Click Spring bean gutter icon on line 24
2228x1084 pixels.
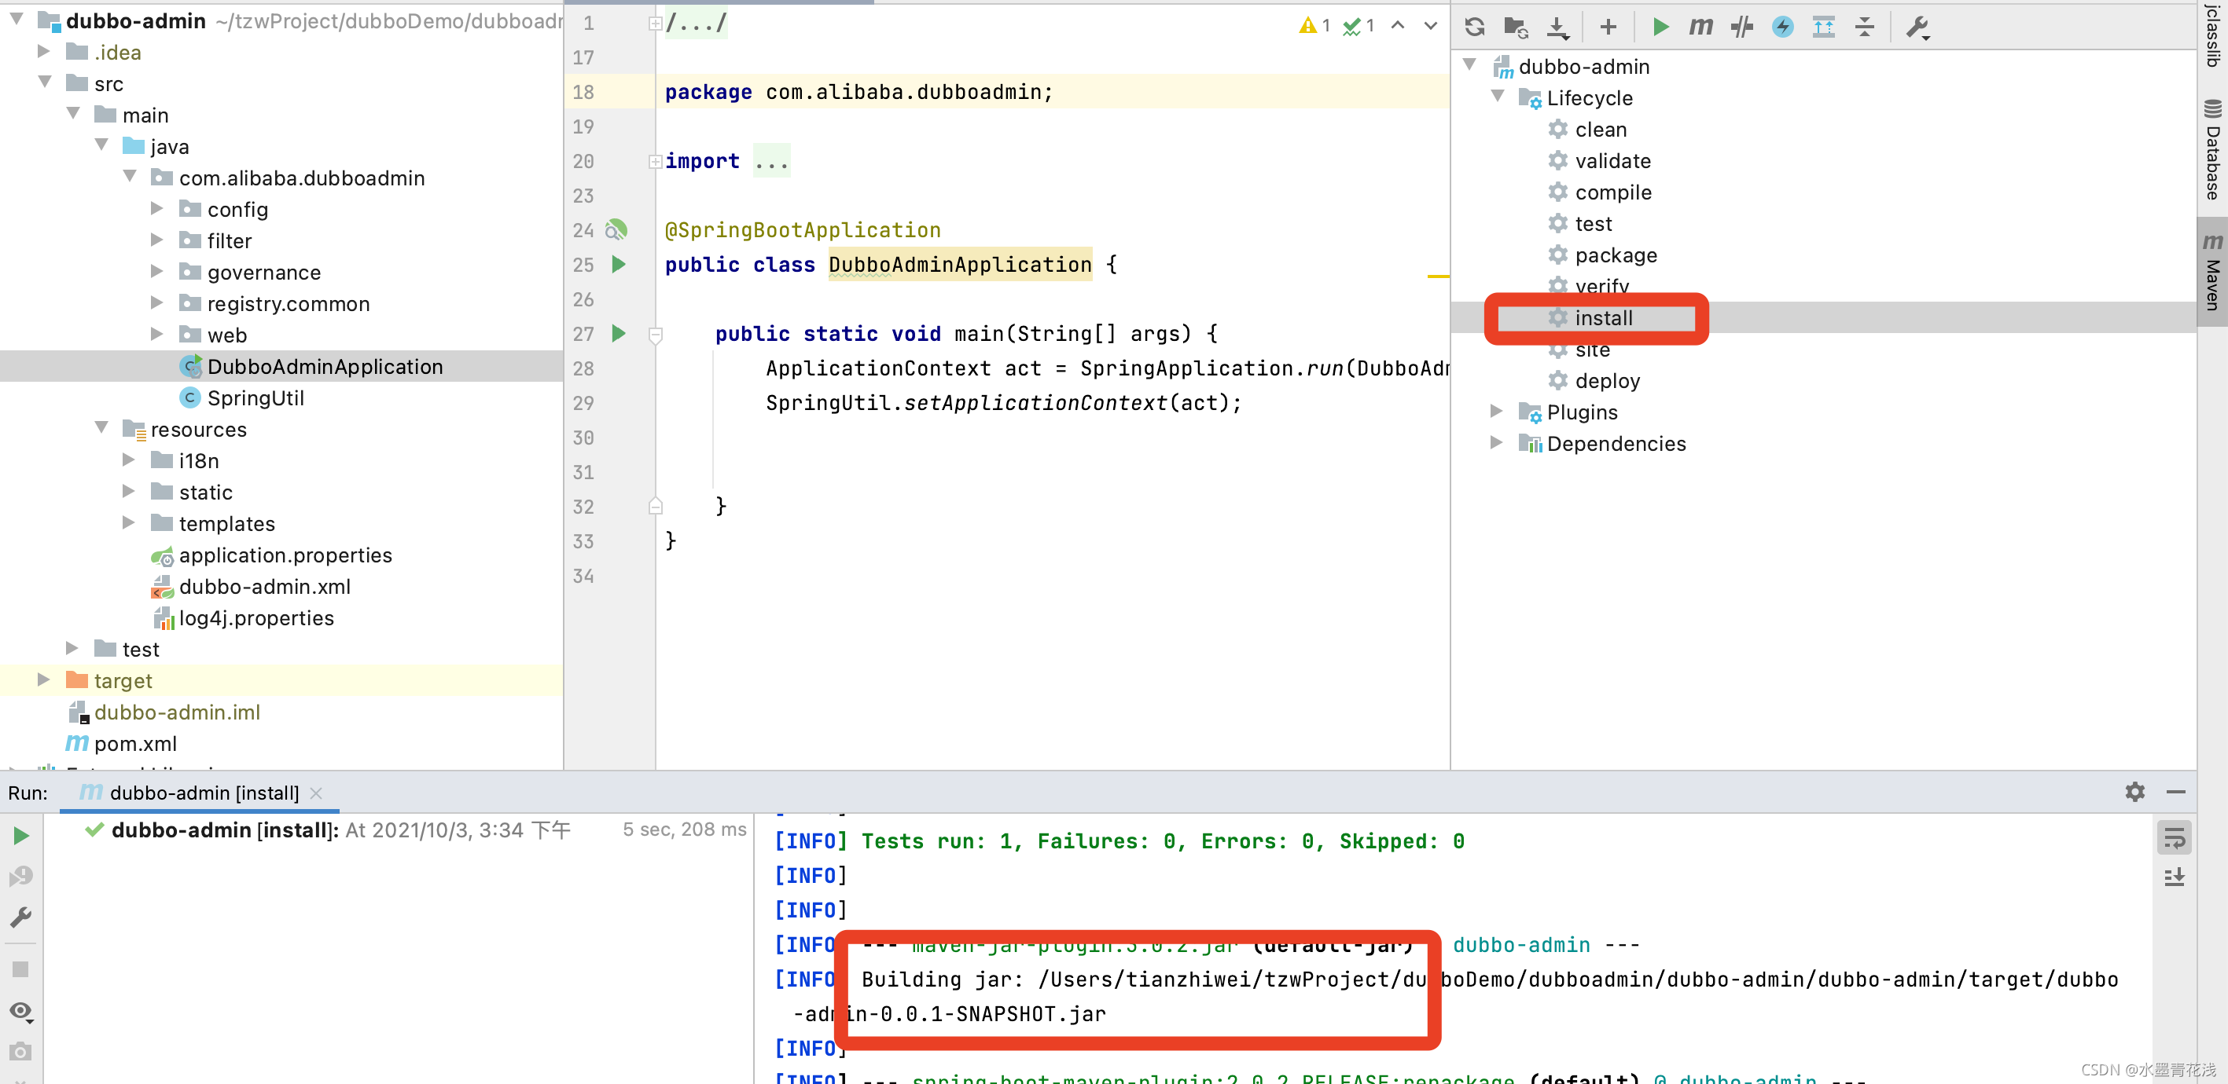[x=616, y=229]
